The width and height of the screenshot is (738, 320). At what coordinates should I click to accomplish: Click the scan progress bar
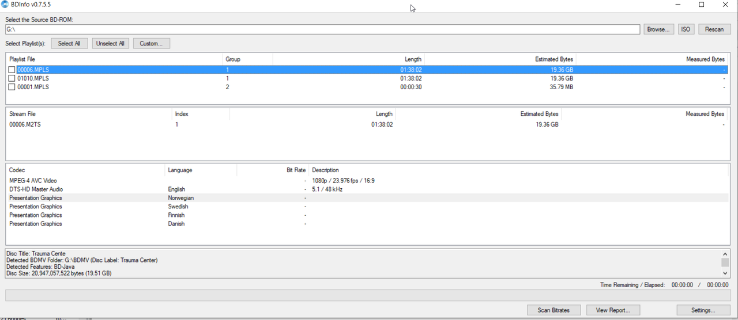click(368, 296)
